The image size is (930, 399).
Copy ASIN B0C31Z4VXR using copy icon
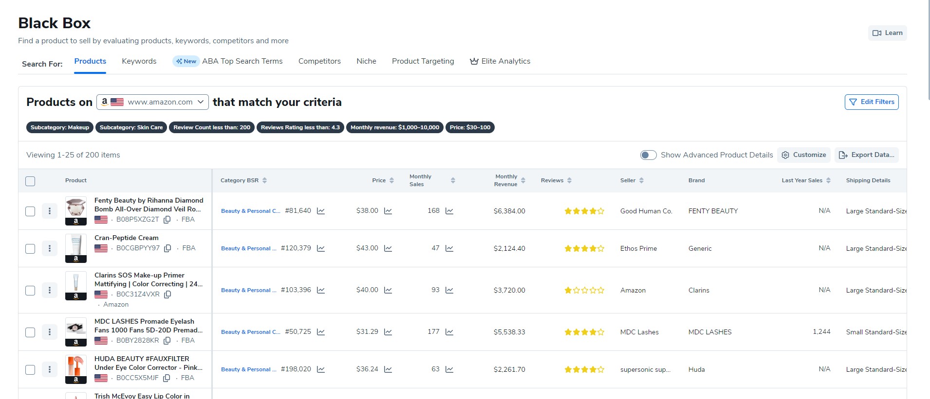click(167, 295)
